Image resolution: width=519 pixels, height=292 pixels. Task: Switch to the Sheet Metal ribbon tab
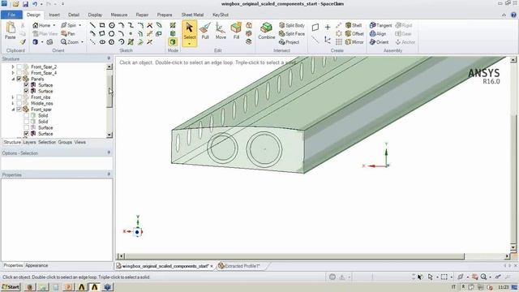click(x=192, y=15)
